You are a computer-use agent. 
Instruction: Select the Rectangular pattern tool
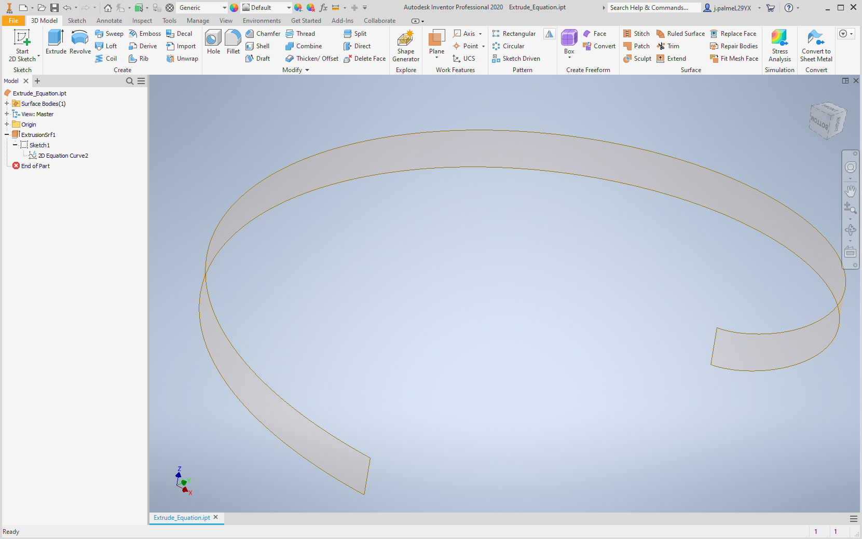click(514, 34)
